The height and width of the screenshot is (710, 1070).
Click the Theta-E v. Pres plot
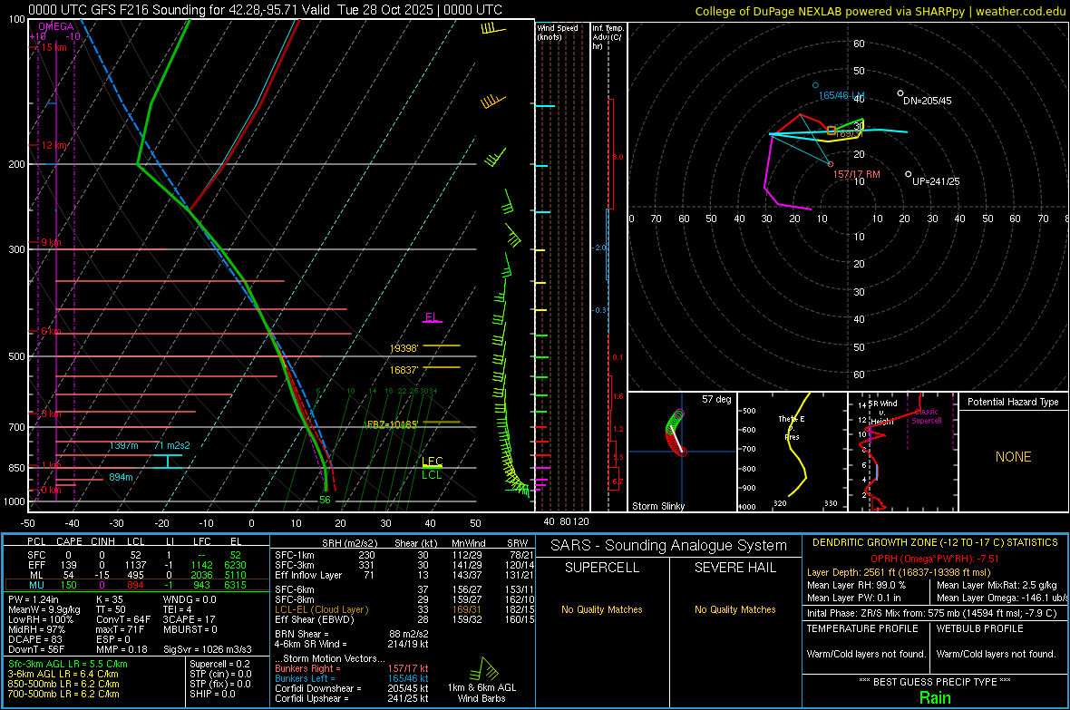coord(792,452)
